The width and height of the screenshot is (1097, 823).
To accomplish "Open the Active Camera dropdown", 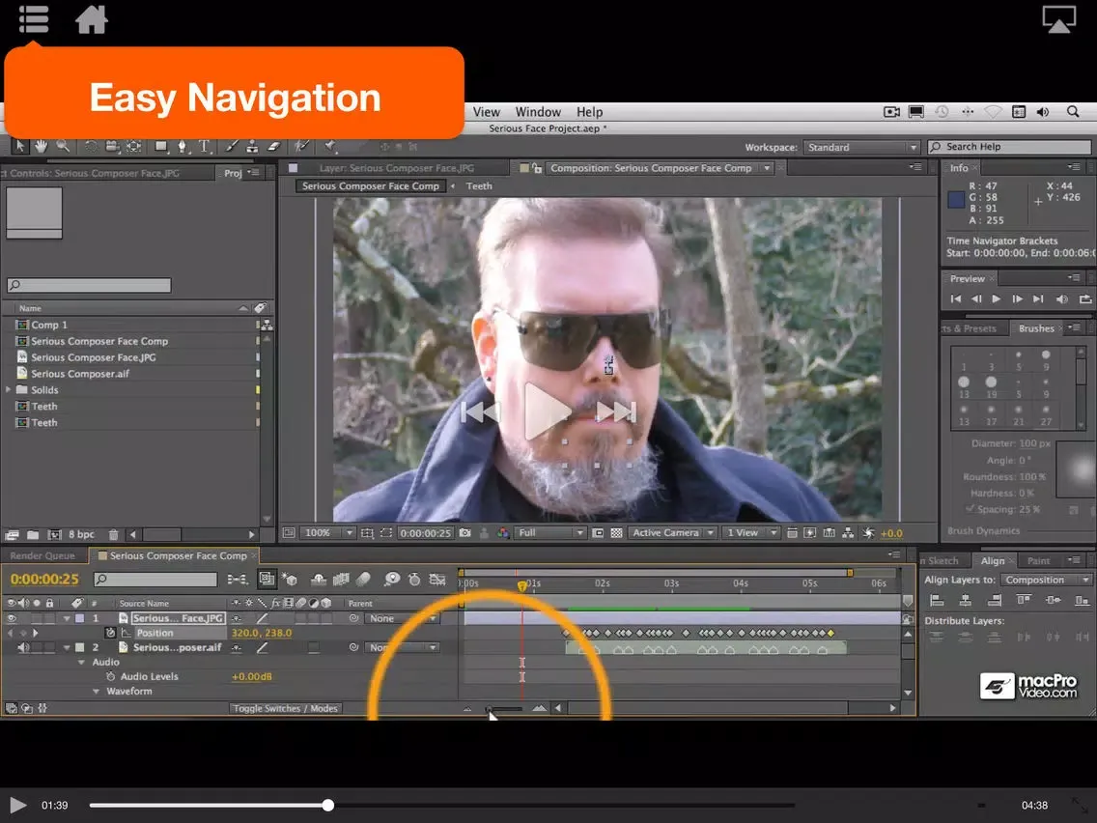I will (672, 533).
